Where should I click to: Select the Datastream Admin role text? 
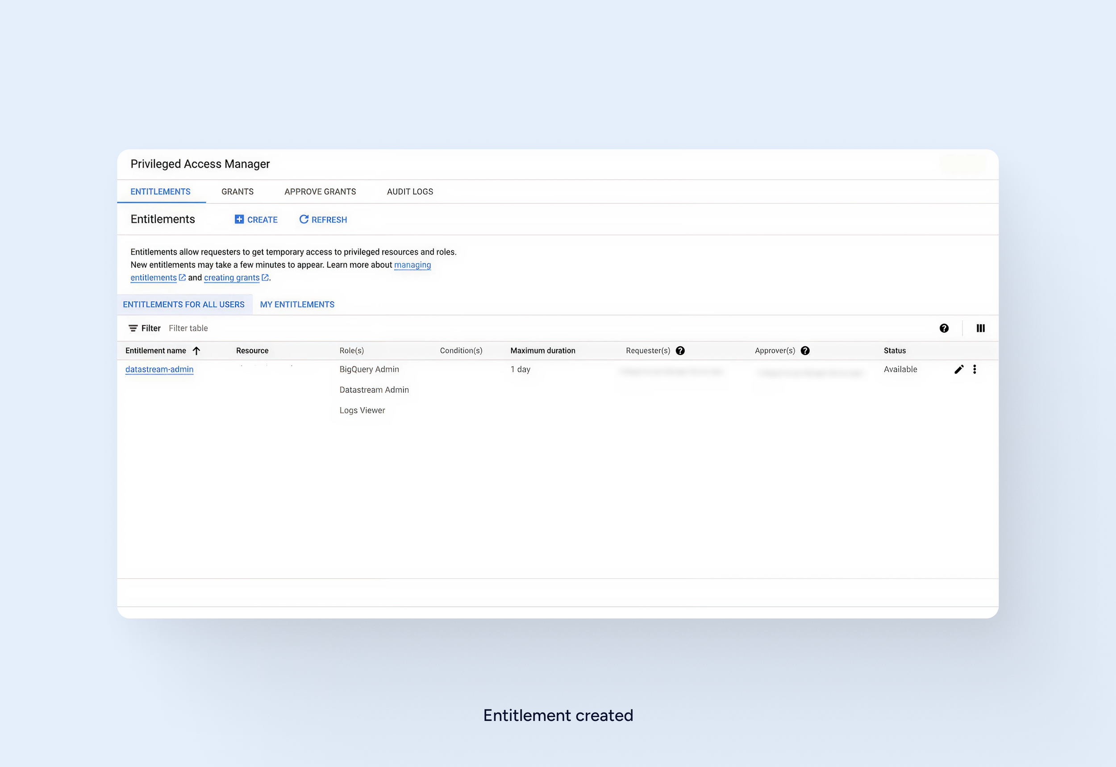coord(374,390)
